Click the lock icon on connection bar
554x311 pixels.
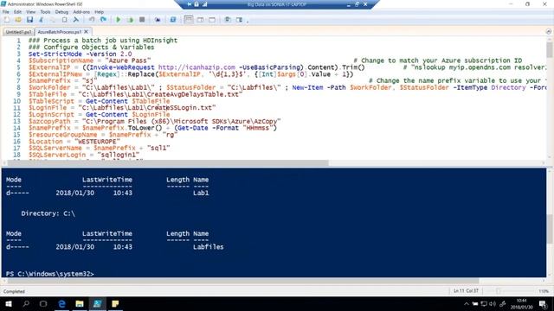[x=196, y=4]
